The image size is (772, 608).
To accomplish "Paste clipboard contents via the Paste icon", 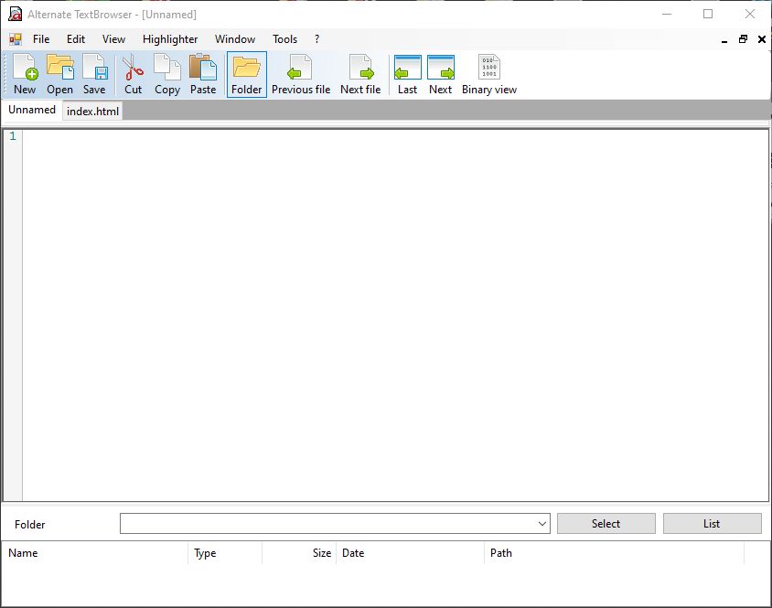I will pos(202,73).
